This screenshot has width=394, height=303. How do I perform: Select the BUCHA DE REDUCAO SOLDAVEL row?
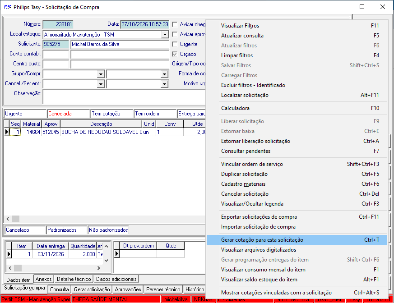click(x=105, y=132)
